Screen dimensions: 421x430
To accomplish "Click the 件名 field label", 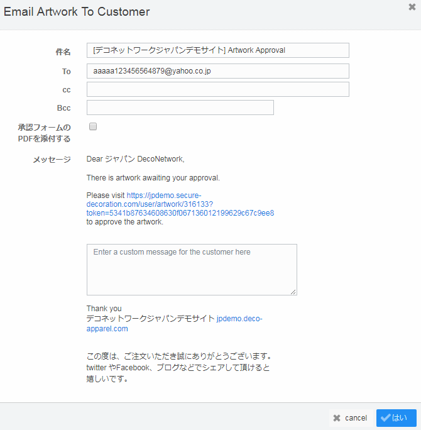I will pos(63,52).
